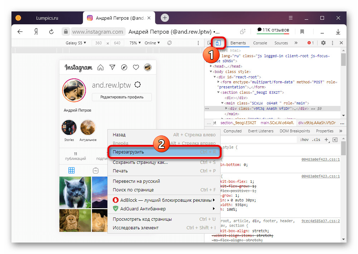Open Instagram Explore compass icon
This screenshot has width=358, height=254.
coord(124,67)
